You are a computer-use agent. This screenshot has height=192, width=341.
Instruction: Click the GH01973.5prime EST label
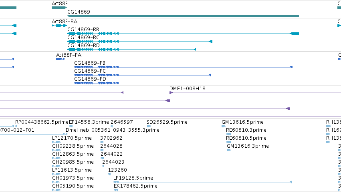click(73, 178)
